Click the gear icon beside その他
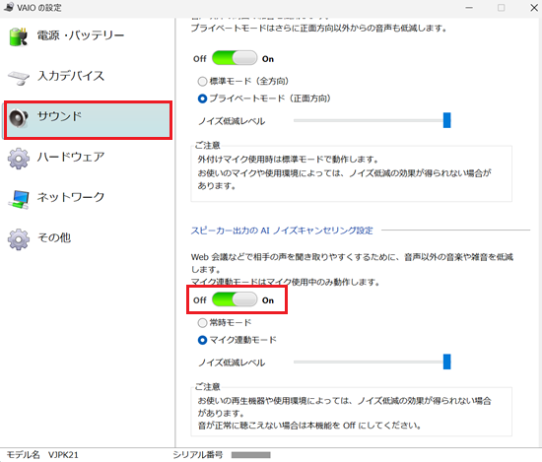This screenshot has height=462, width=542. (19, 239)
